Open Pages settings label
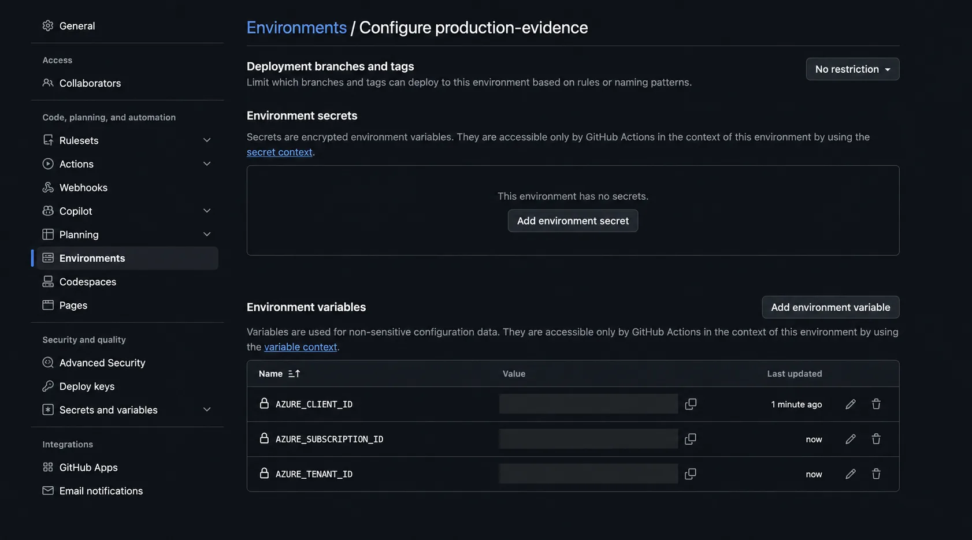The image size is (972, 540). pos(73,306)
